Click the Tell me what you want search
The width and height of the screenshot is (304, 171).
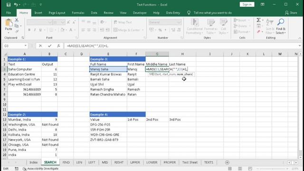point(213,13)
